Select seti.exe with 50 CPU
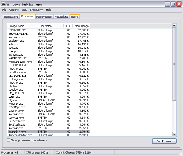183x156 pixels. click(x=49, y=48)
